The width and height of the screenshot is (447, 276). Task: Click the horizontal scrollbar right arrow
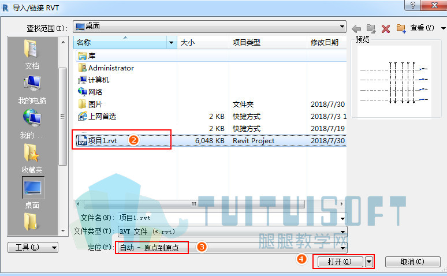(x=341, y=204)
